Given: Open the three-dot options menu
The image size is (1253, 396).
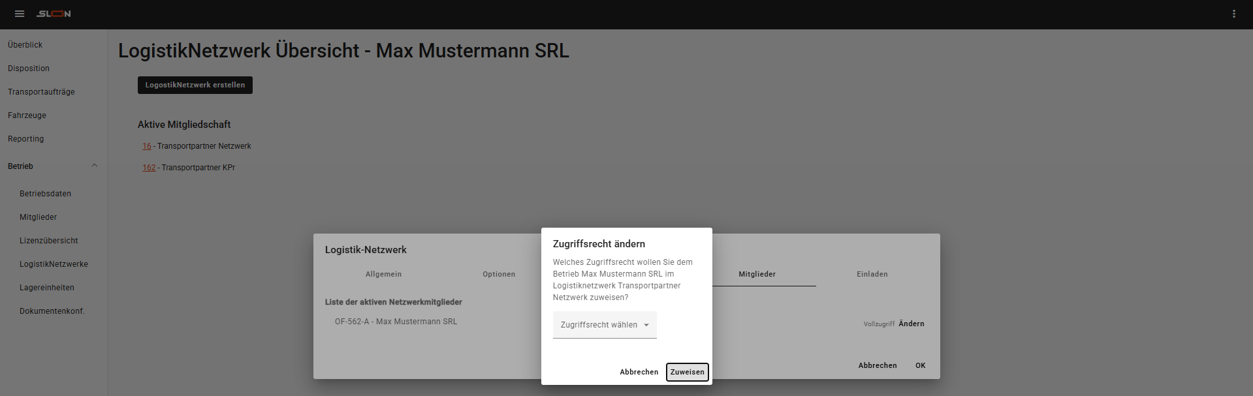Looking at the screenshot, I should (x=1233, y=14).
